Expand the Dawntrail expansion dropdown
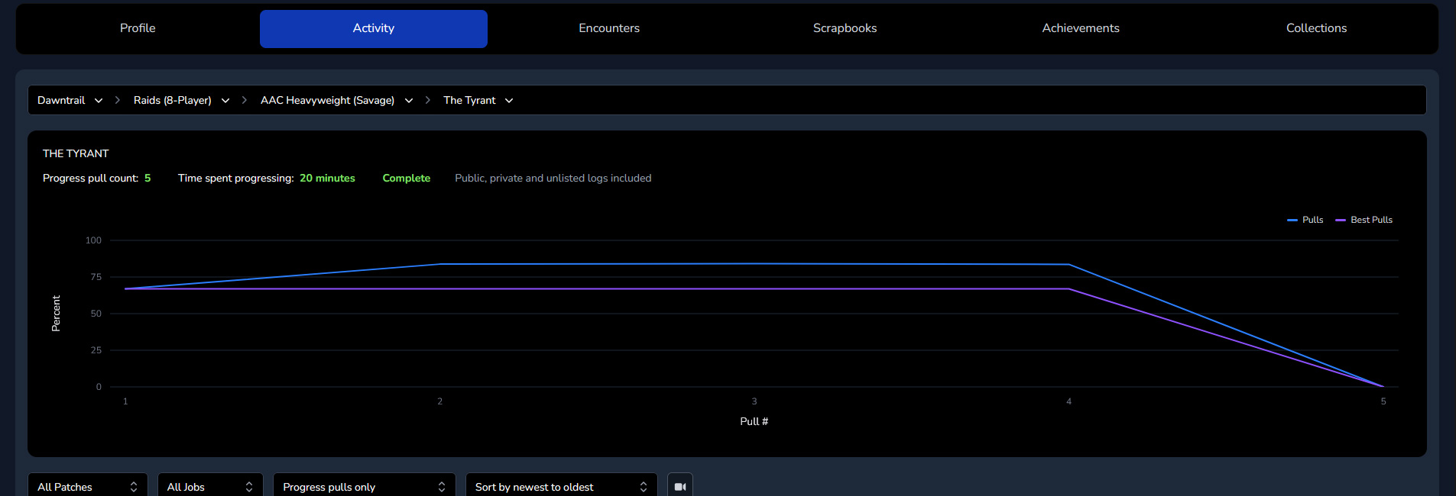The image size is (1456, 496). (70, 100)
